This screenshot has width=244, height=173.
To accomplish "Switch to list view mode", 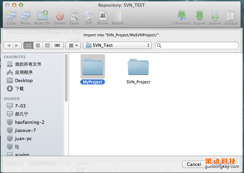I will pos(38,45).
